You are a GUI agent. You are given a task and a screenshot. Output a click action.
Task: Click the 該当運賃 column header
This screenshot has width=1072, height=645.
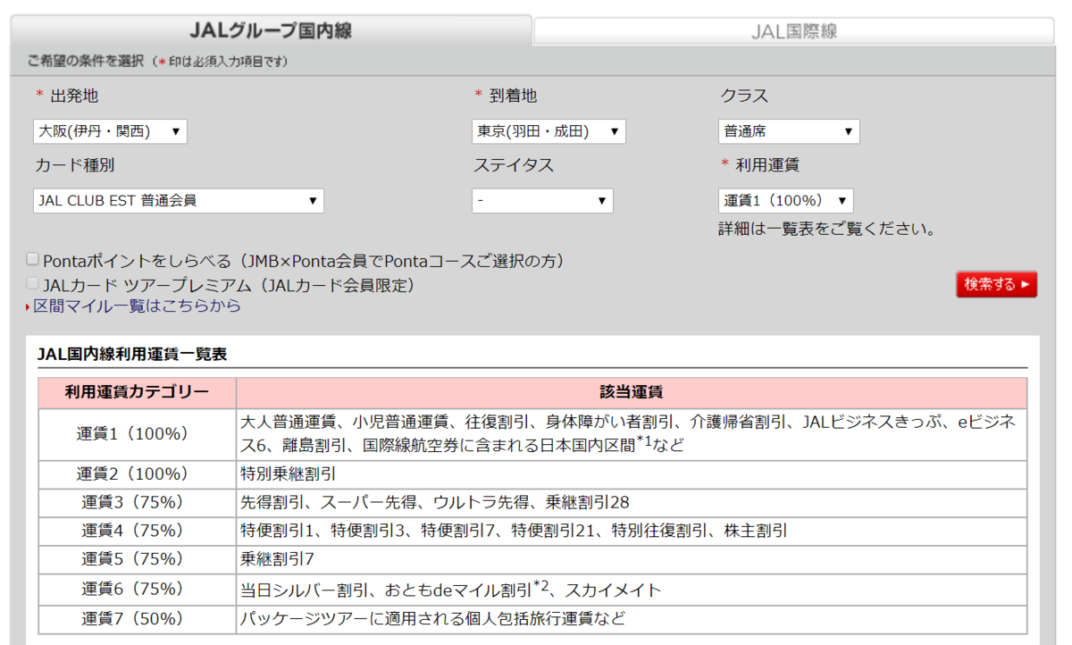tap(632, 392)
